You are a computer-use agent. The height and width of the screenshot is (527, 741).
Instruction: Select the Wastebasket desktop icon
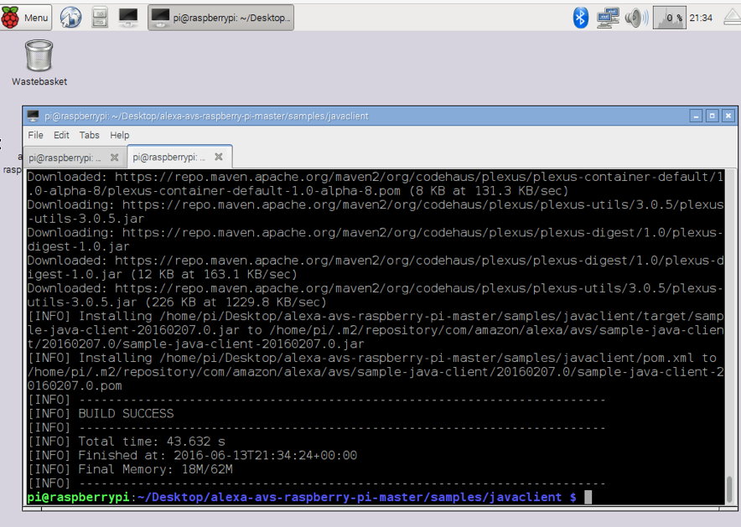(x=39, y=63)
